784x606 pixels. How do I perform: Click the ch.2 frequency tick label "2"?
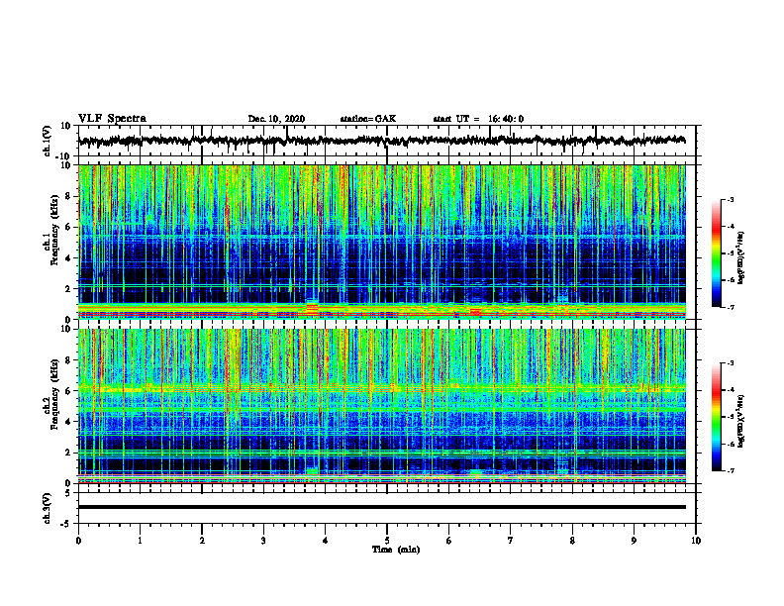coord(68,453)
